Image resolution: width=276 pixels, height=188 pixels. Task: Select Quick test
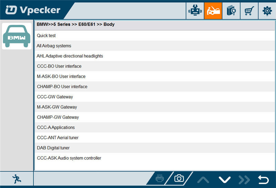[x=46, y=35]
